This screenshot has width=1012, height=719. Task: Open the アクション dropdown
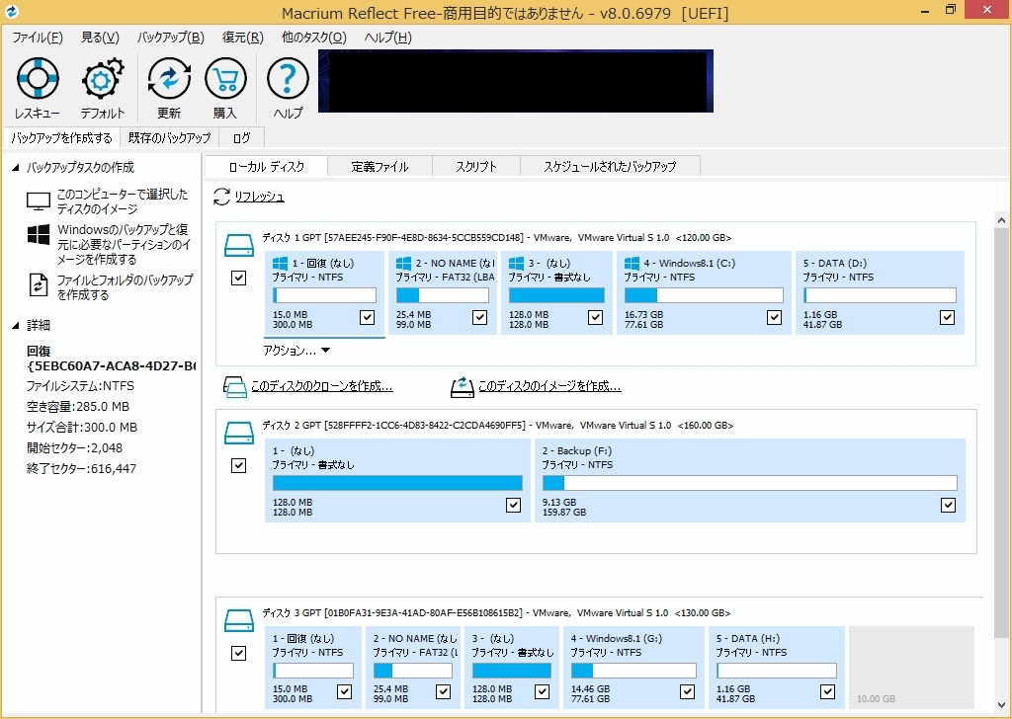296,351
